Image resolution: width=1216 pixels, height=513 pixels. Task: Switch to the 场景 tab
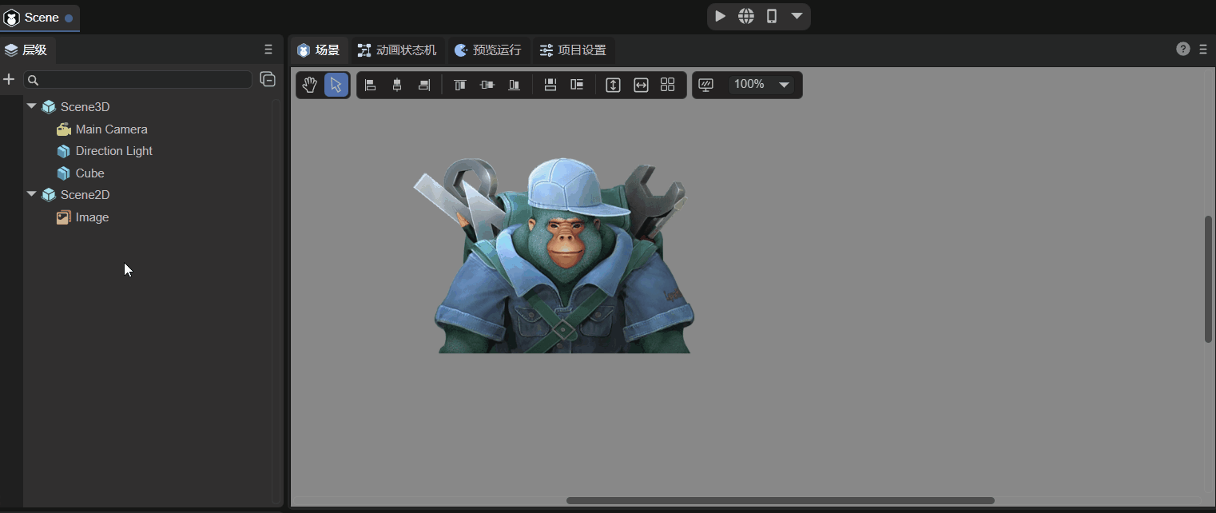click(x=318, y=50)
